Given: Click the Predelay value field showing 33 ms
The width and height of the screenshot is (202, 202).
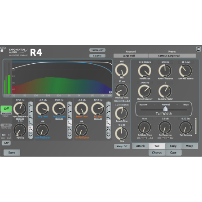Looking at the screenshot, I should (122, 81).
